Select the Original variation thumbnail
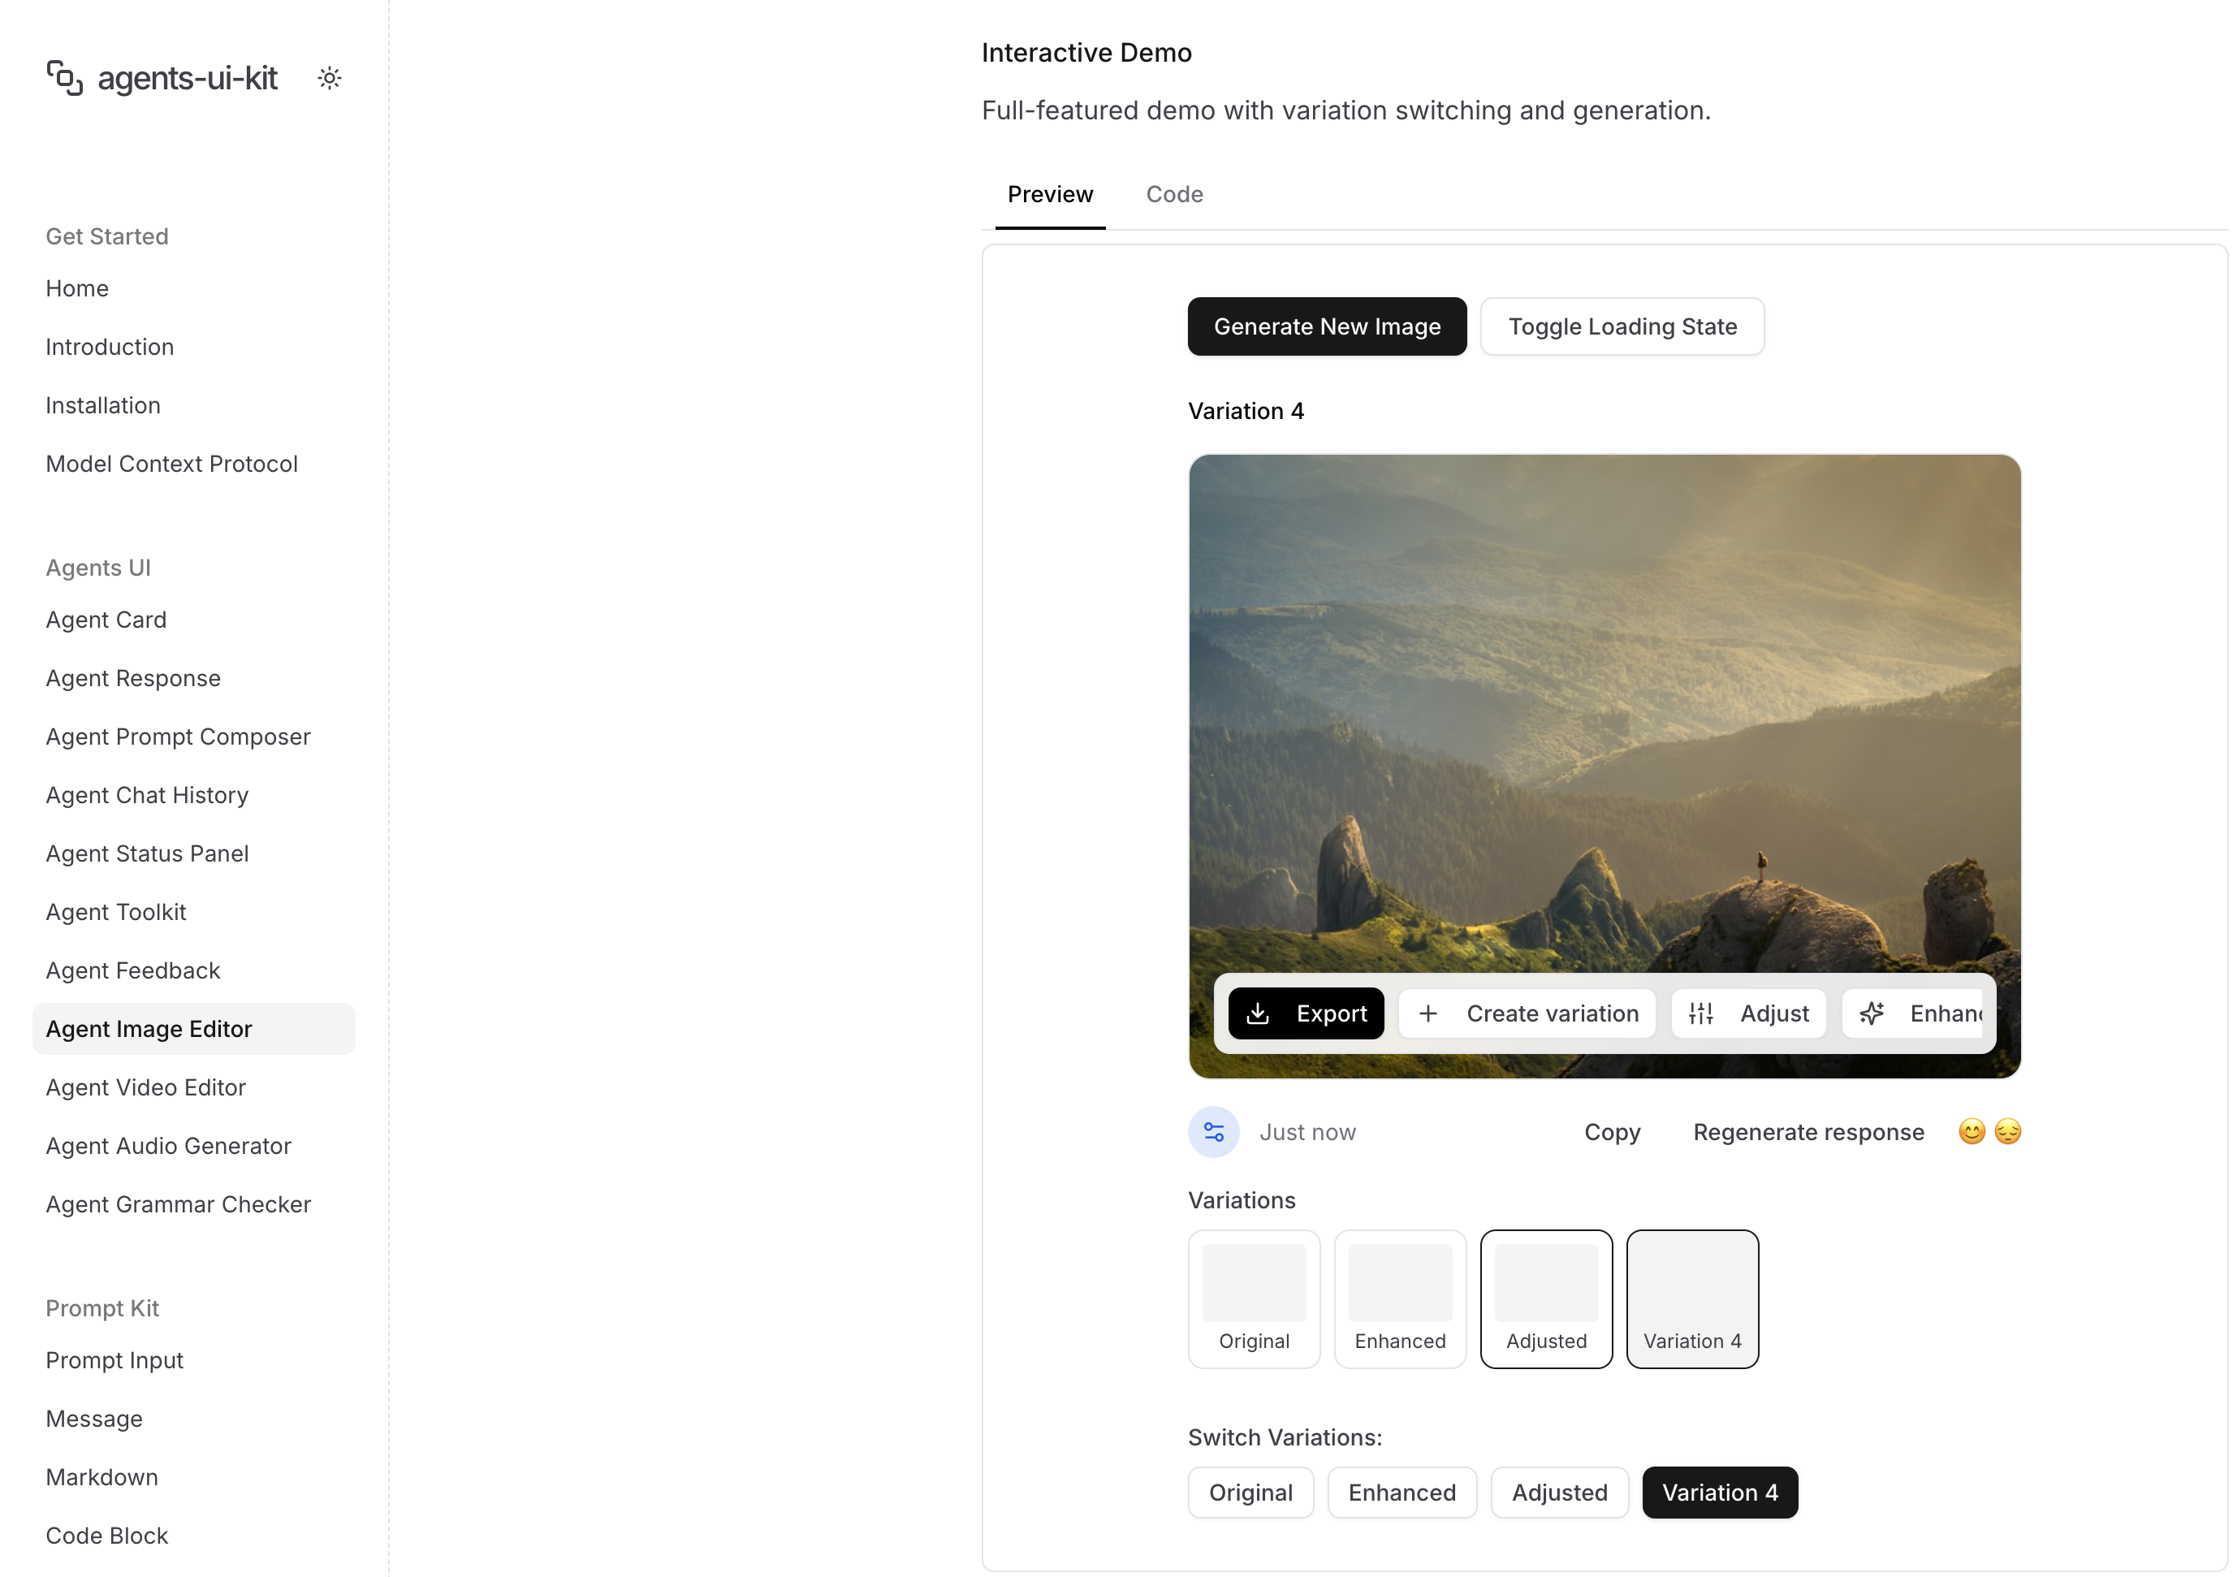The width and height of the screenshot is (2233, 1577). click(x=1254, y=1298)
